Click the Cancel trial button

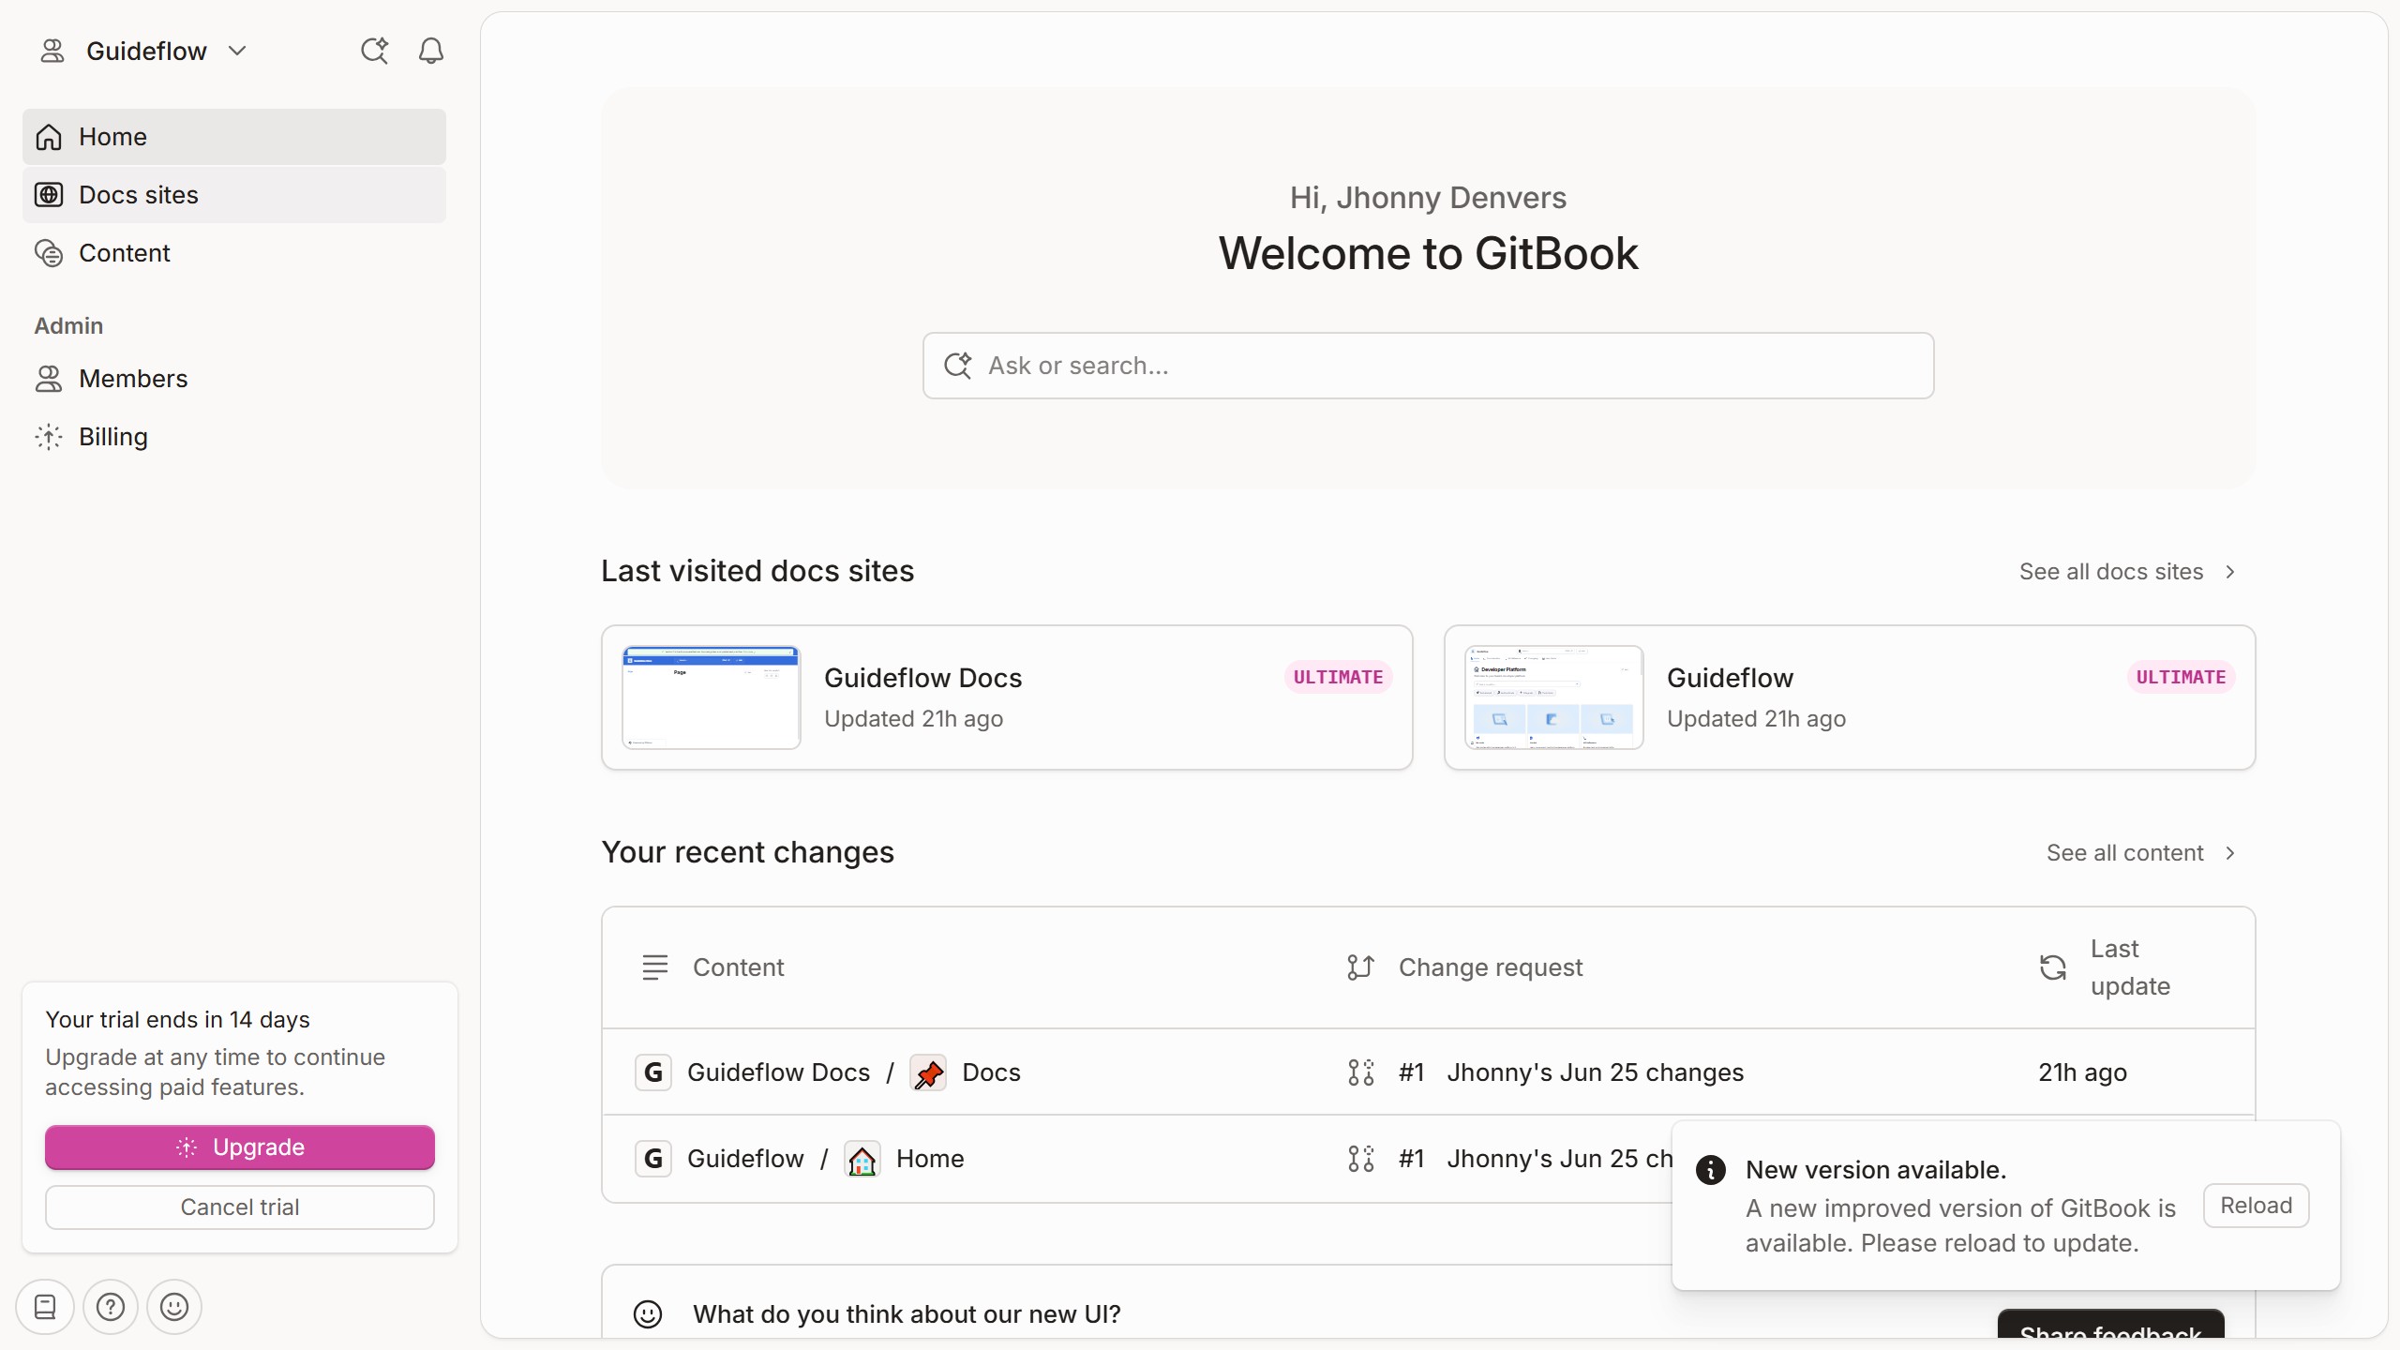tap(240, 1207)
